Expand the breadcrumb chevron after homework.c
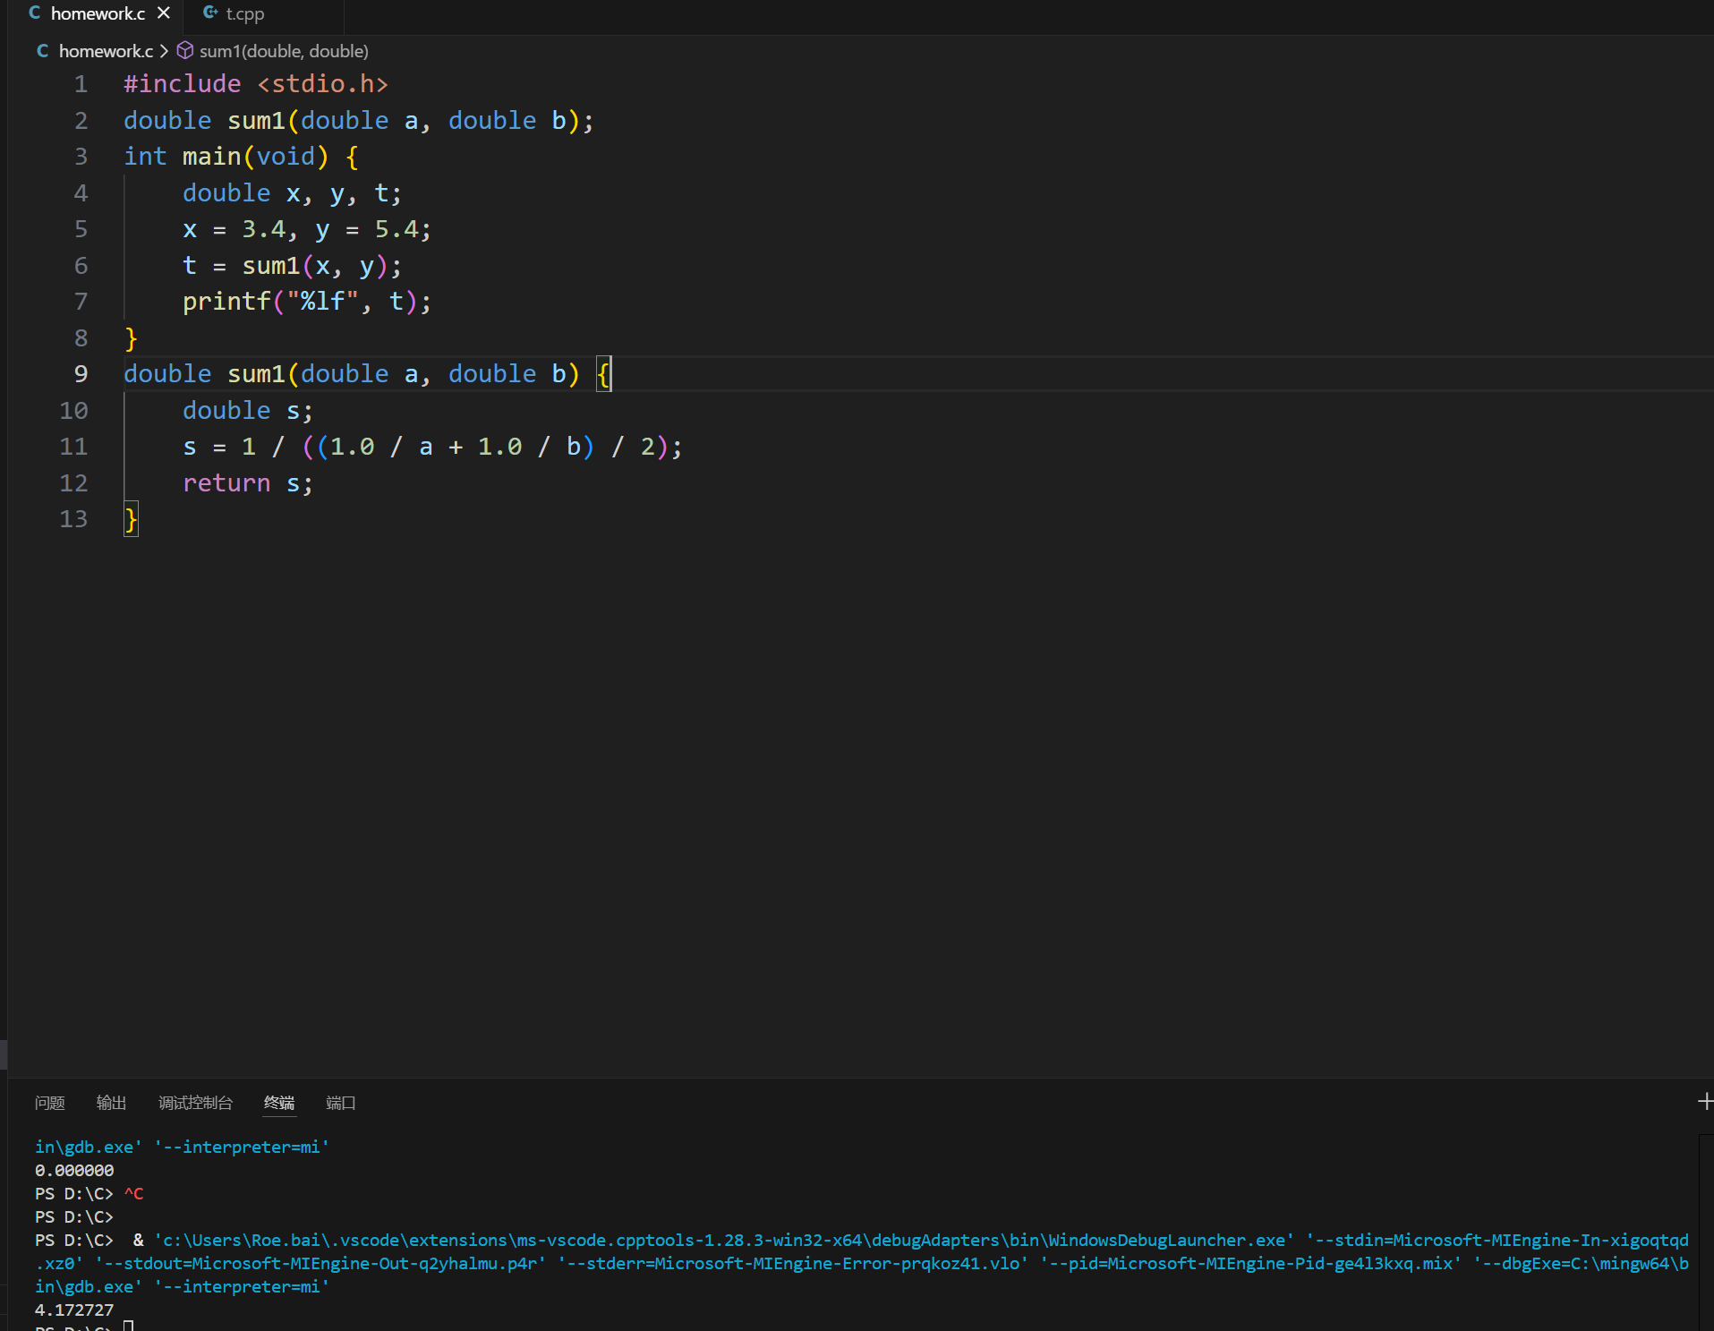The height and width of the screenshot is (1331, 1714). click(x=164, y=51)
